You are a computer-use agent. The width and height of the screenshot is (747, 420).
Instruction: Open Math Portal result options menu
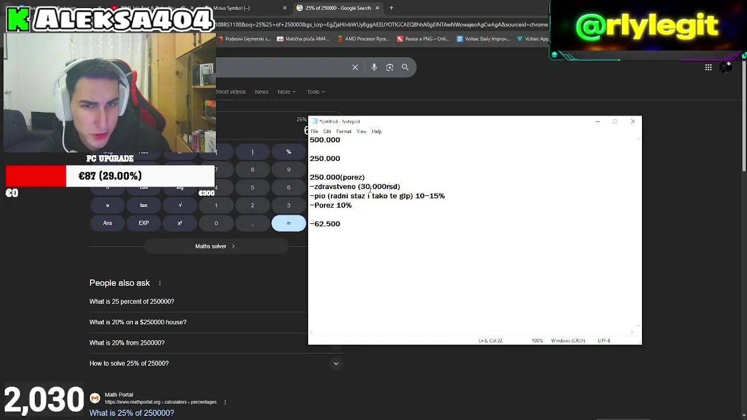tap(225, 402)
